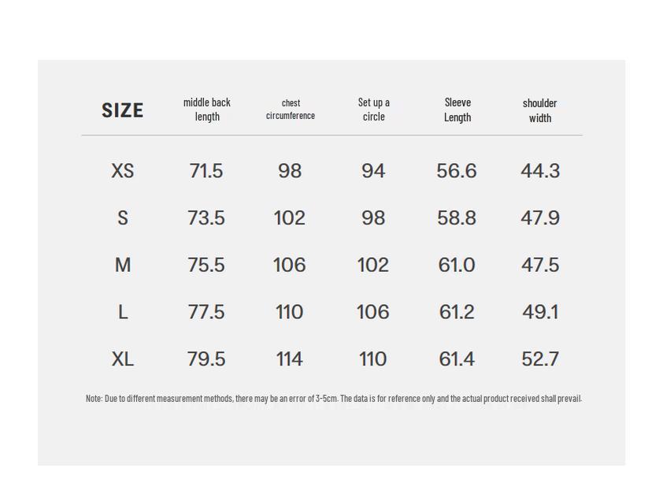Select the 114 chest circumference value
The width and height of the screenshot is (663, 498).
290,359
